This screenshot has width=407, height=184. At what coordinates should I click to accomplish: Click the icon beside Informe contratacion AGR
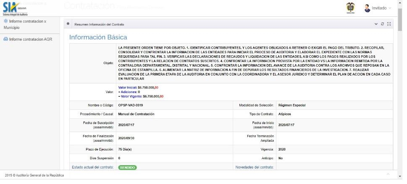tap(5, 39)
